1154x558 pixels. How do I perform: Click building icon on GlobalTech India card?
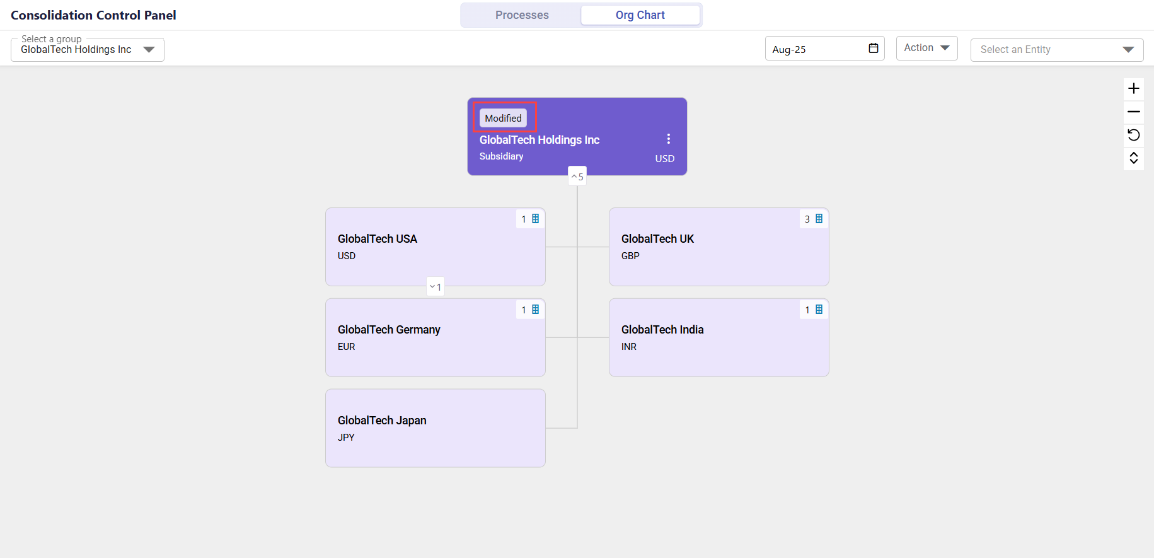819,310
